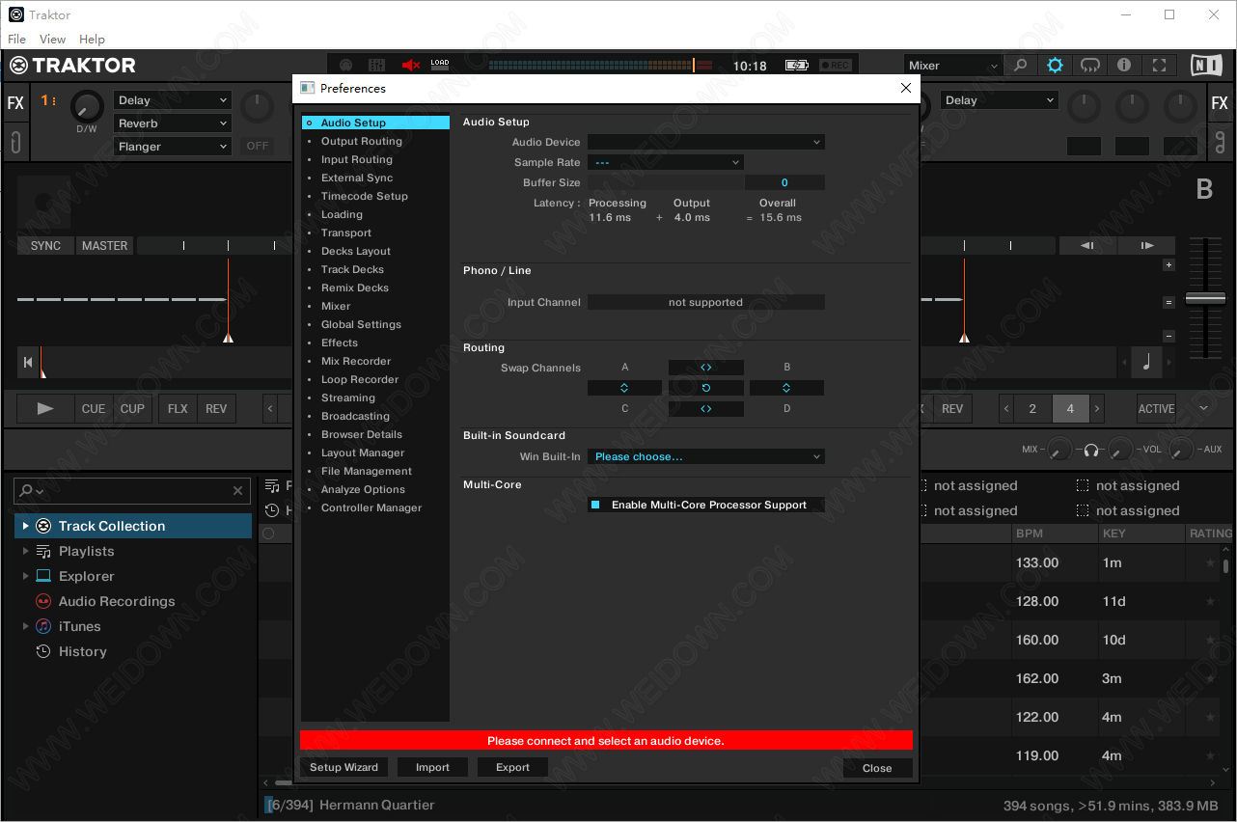This screenshot has width=1237, height=822.
Task: Open the Win Built-In soundcard dropdown
Action: pos(705,456)
